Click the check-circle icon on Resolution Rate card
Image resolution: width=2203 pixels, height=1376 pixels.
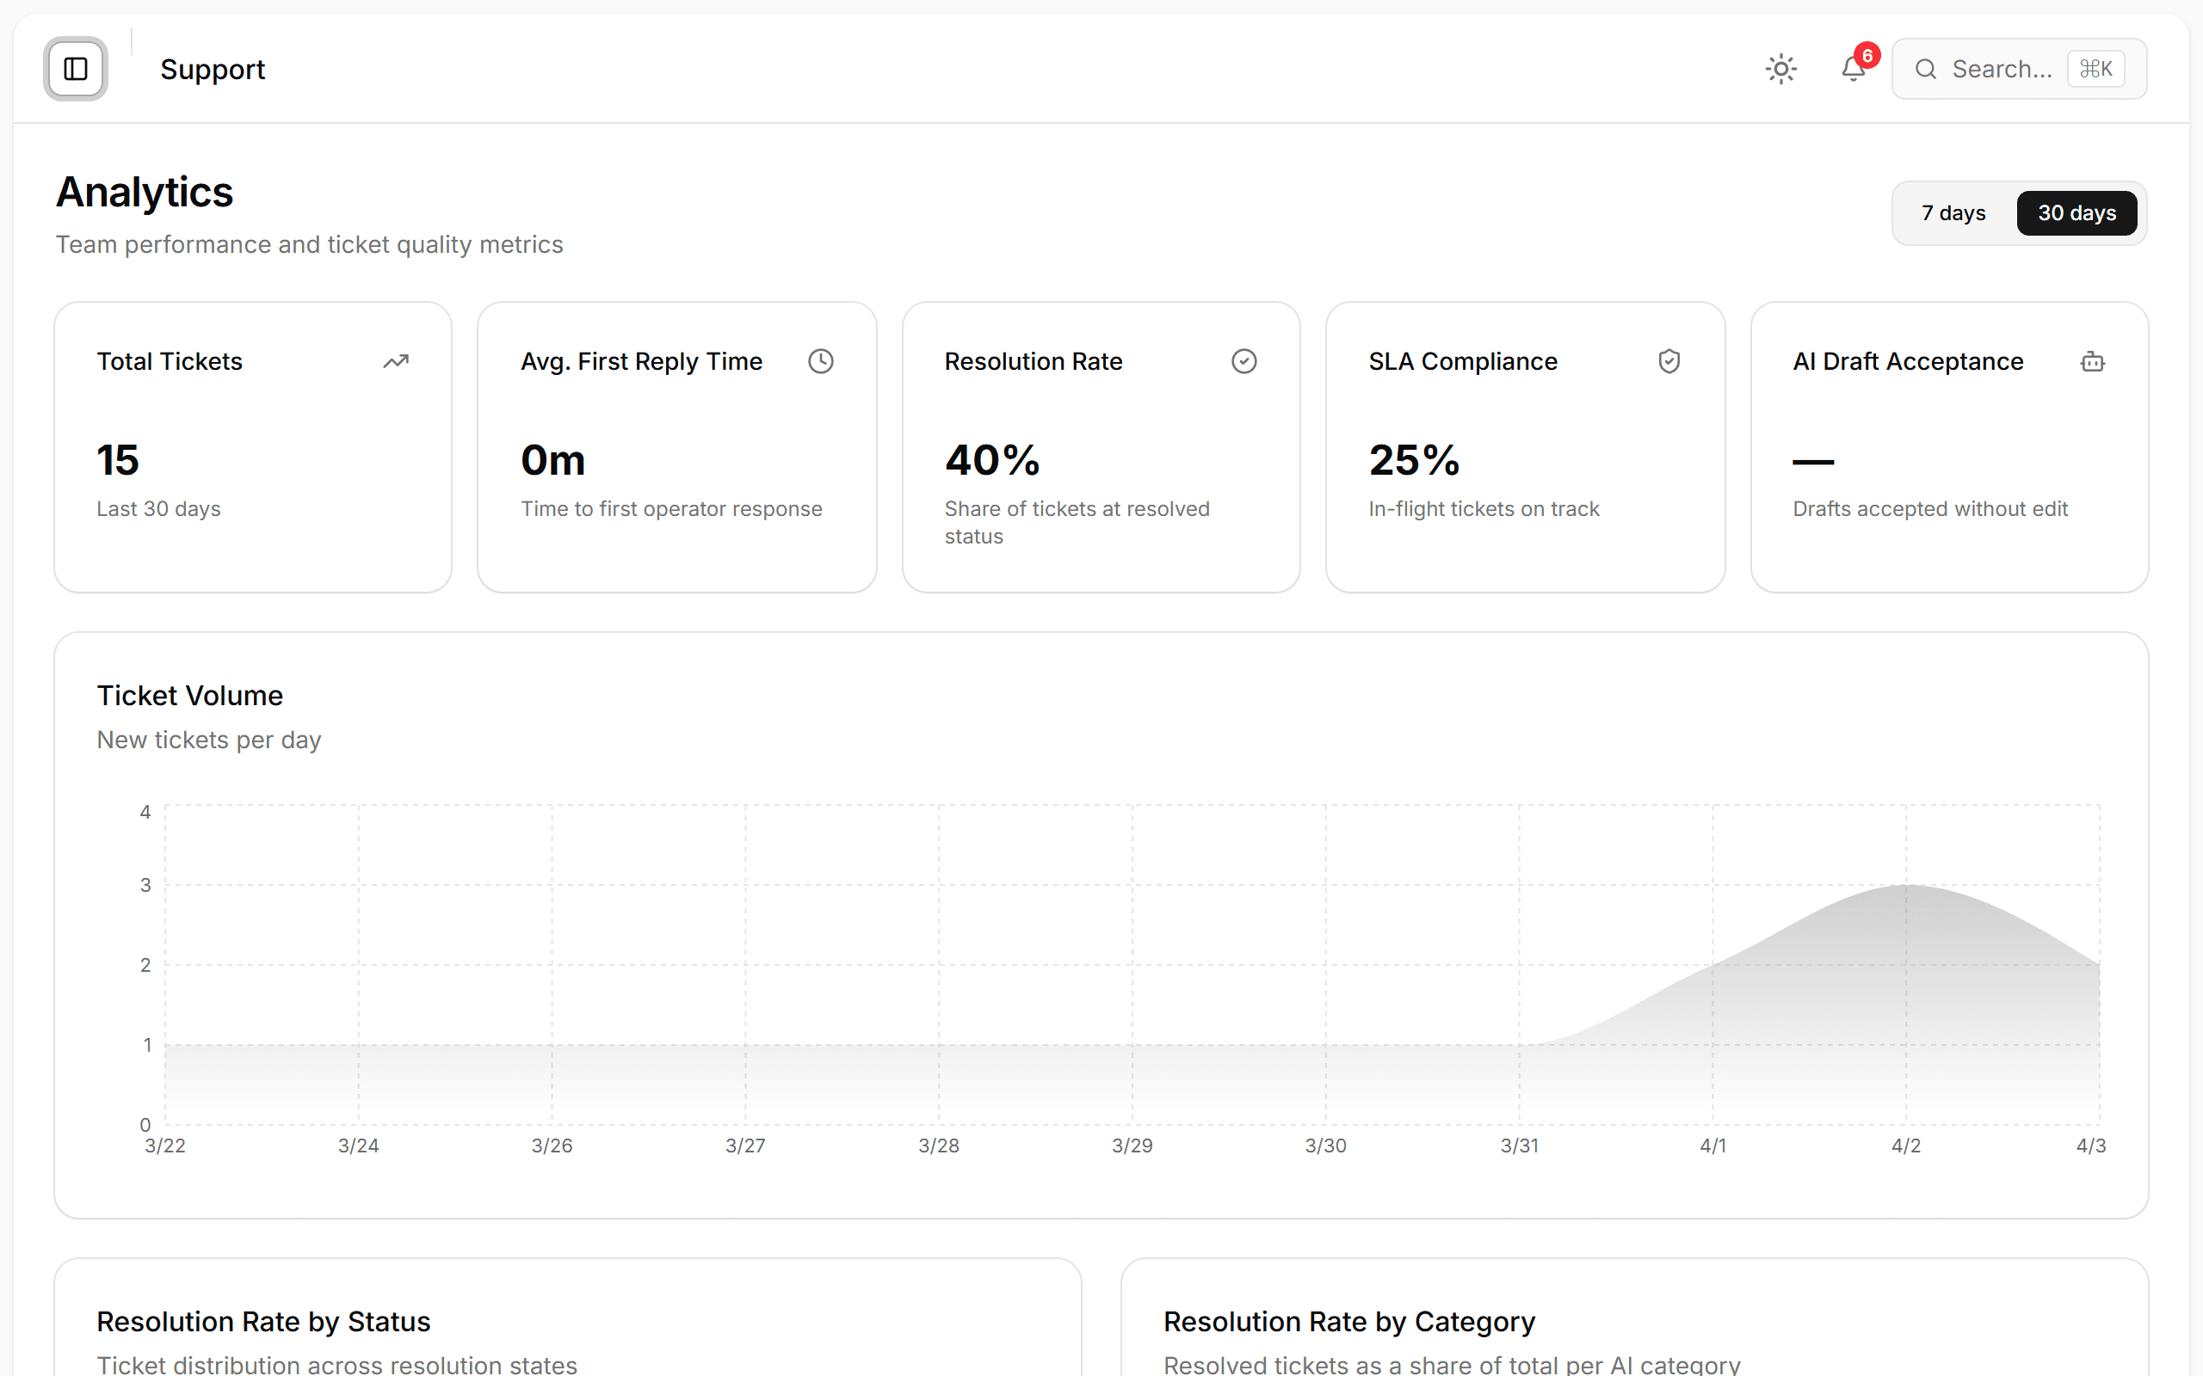coord(1244,360)
